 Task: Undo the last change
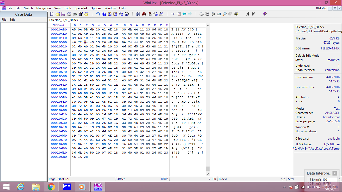click(98, 14)
